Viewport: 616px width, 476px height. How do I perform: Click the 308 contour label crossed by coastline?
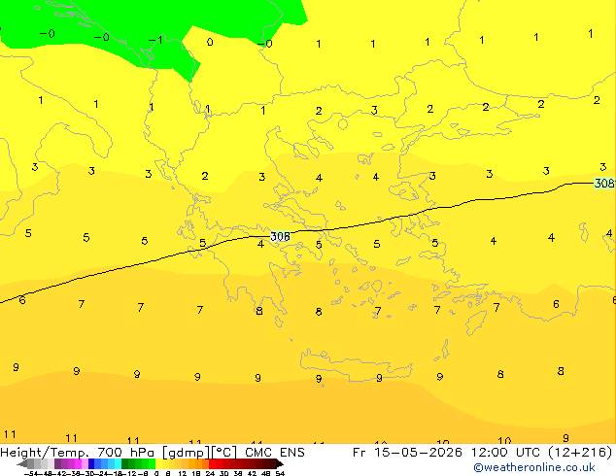point(280,236)
